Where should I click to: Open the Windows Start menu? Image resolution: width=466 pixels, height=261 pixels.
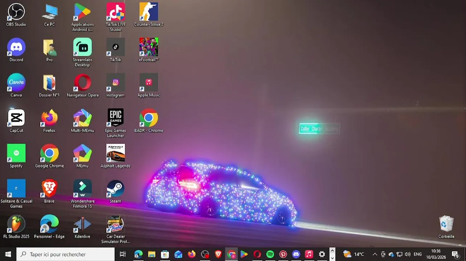click(x=8, y=254)
